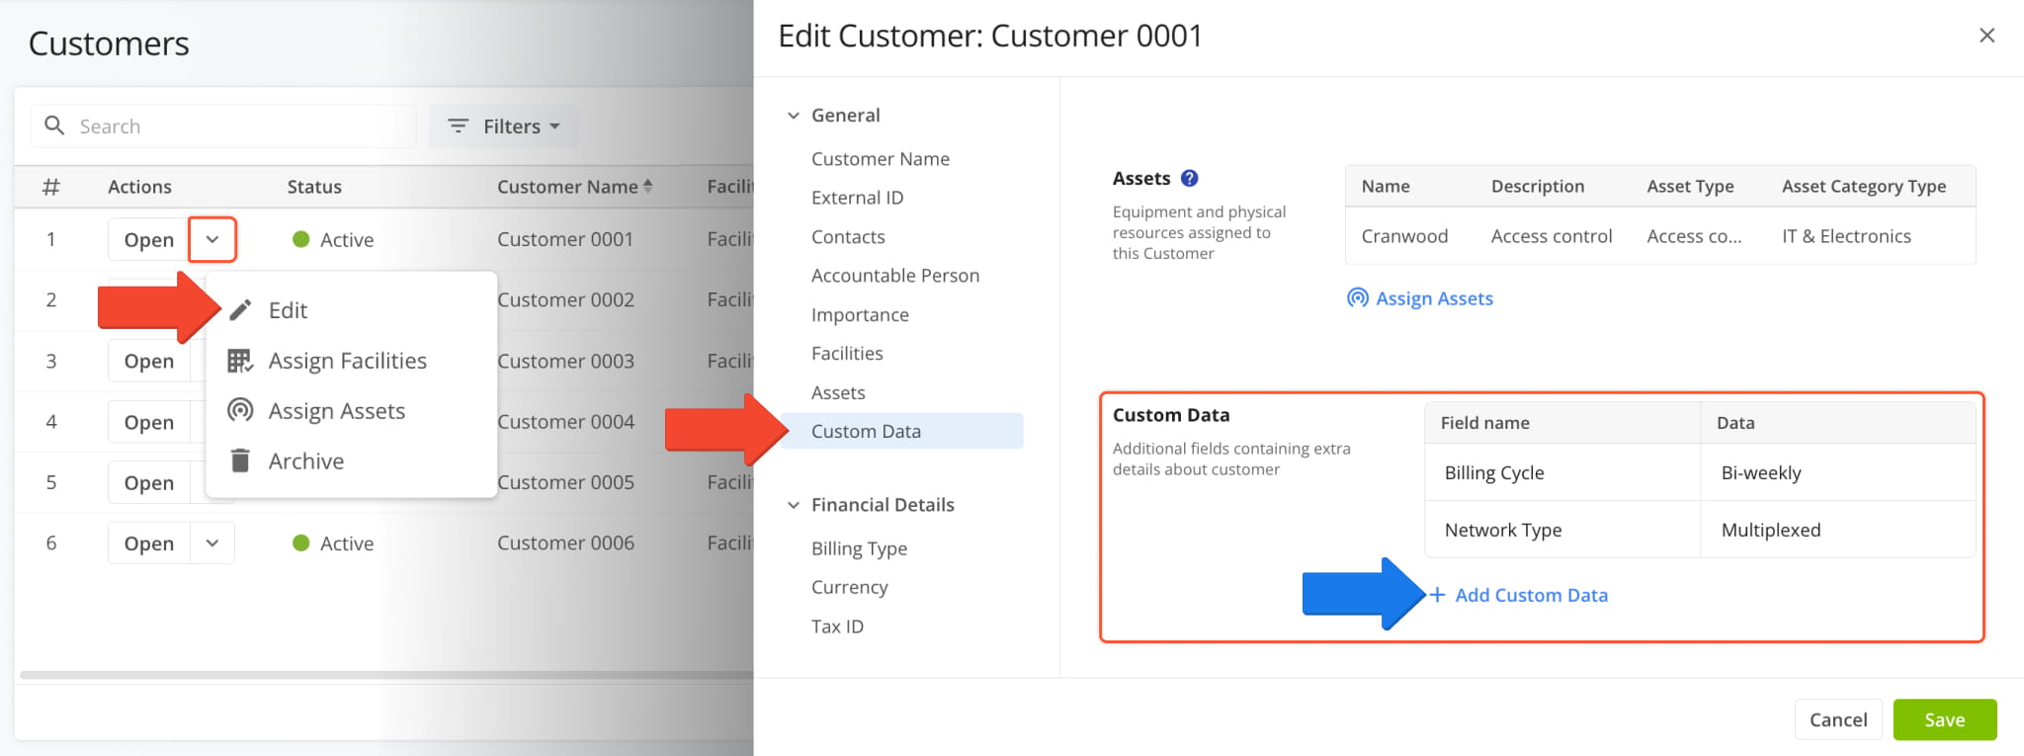2024x756 pixels.
Task: Open actions dropdown for Customer 0001
Action: (x=212, y=239)
